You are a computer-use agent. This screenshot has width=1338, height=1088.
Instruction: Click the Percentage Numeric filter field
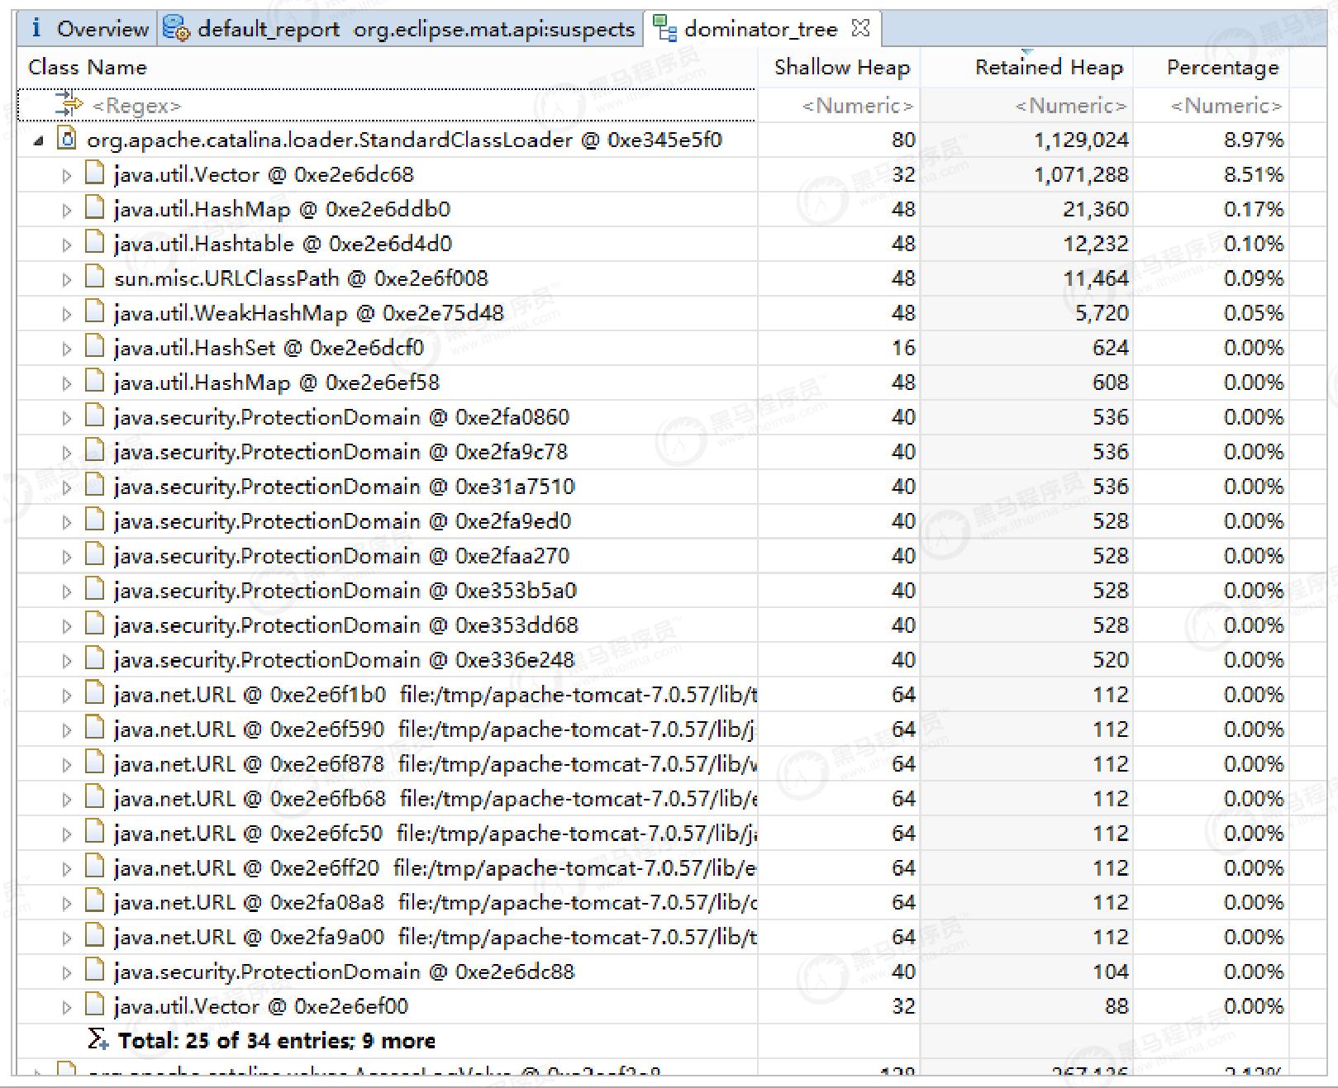(x=1225, y=106)
